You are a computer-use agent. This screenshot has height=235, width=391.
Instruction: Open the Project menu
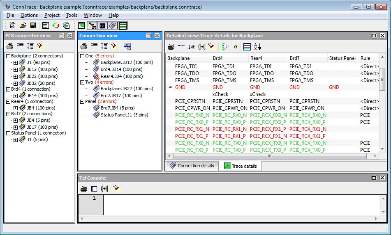click(x=52, y=15)
